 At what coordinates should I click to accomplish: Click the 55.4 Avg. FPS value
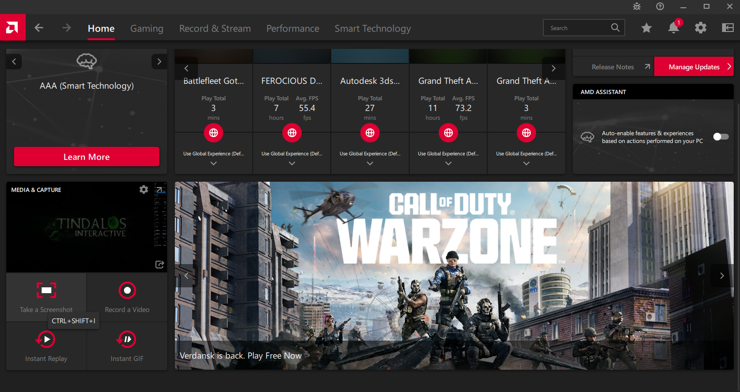(x=307, y=108)
